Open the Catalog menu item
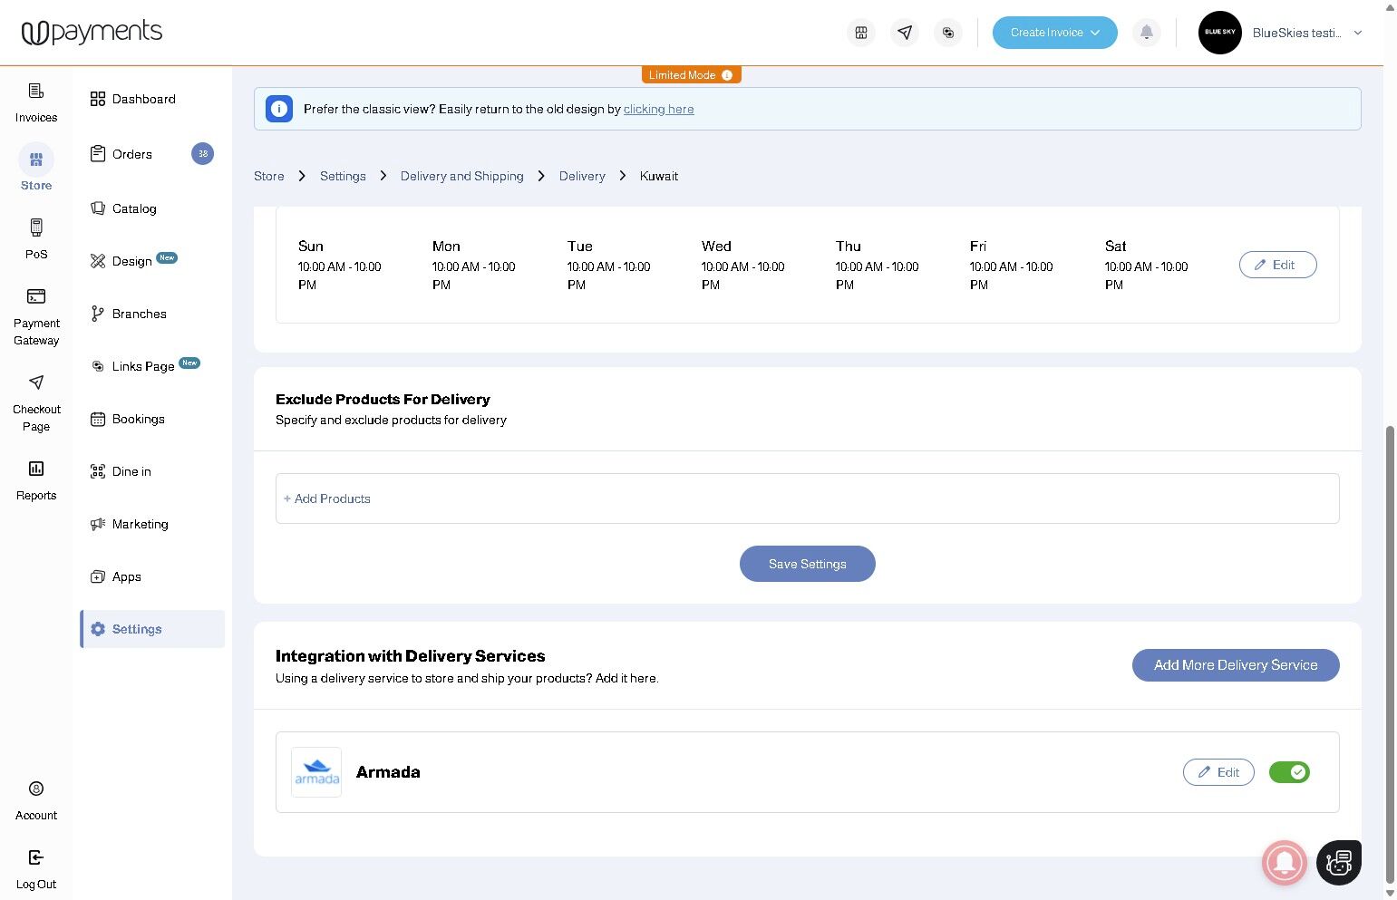 134,208
